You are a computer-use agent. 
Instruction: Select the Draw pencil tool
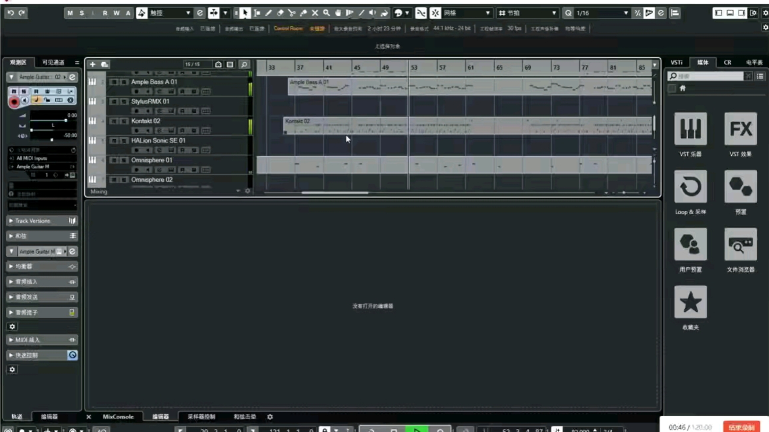tap(269, 13)
